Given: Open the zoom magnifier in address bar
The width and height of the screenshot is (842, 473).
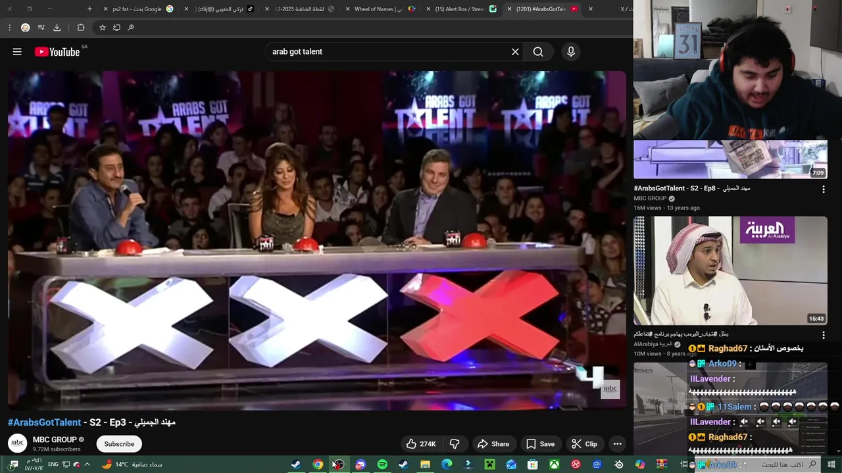Looking at the screenshot, I should (x=131, y=28).
